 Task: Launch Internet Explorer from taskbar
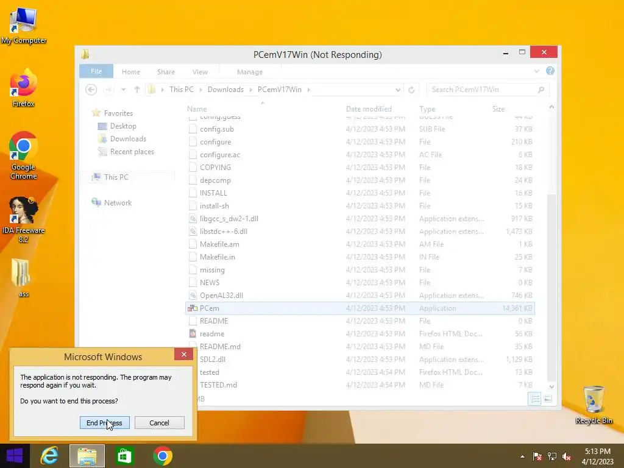coord(49,456)
